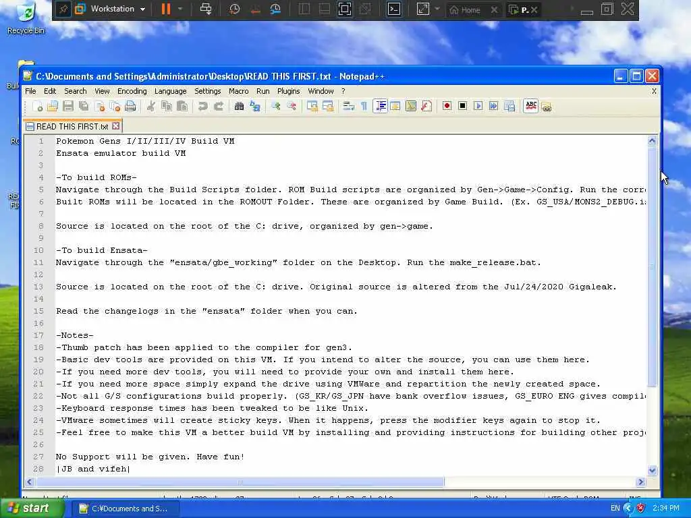
Task: Close the READ THIS FIRST.txt tab
Action: (x=116, y=126)
